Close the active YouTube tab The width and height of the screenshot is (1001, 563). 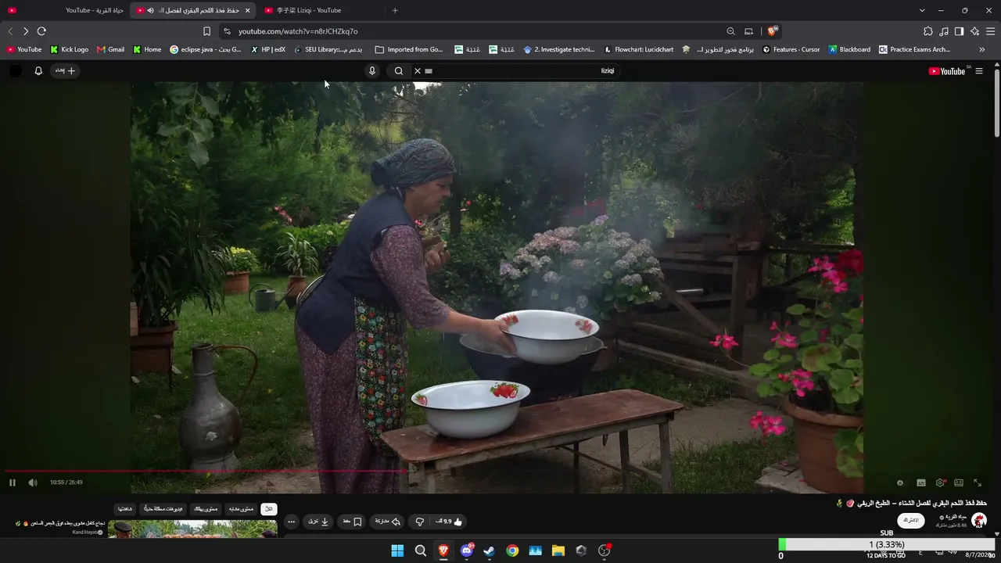pyautogui.click(x=248, y=10)
